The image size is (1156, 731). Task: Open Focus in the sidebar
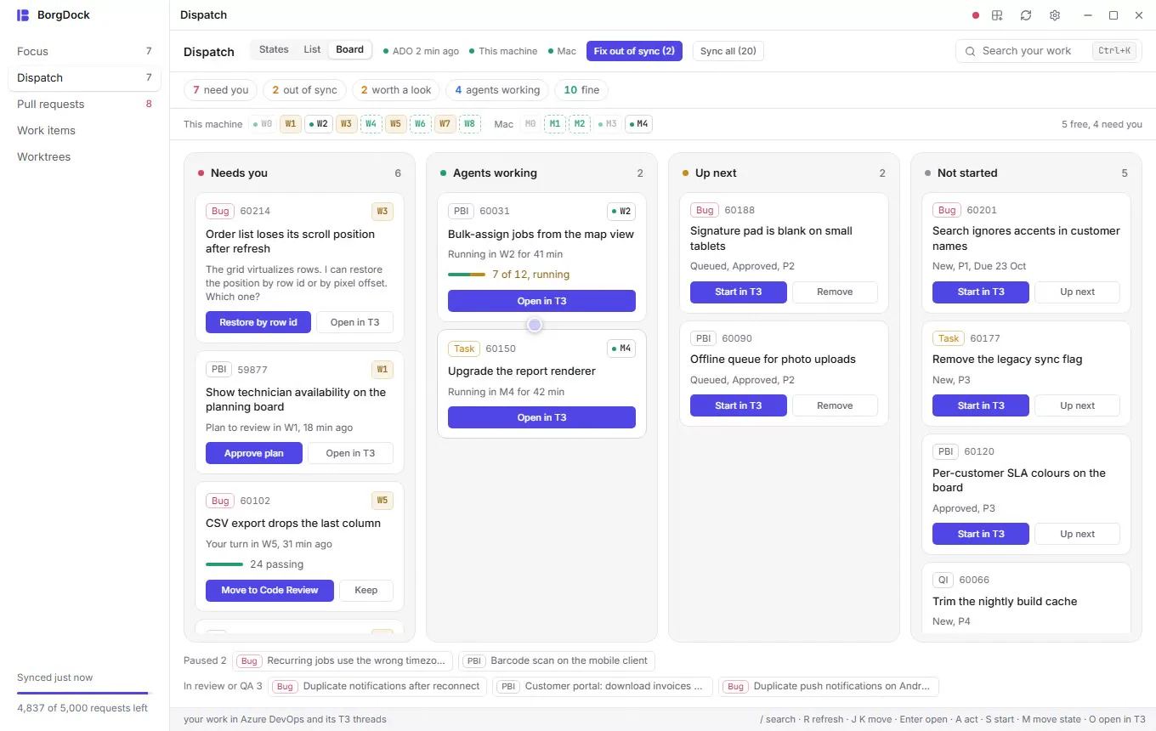(x=84, y=51)
